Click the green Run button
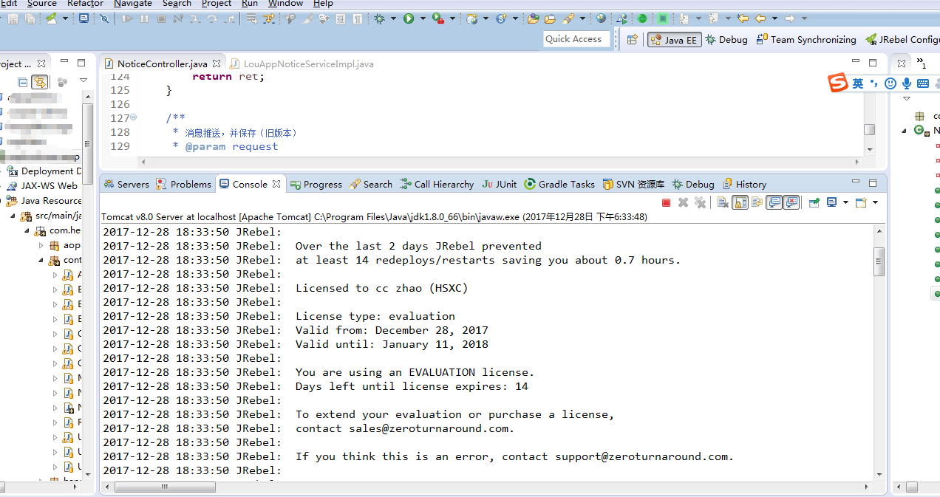 [409, 18]
